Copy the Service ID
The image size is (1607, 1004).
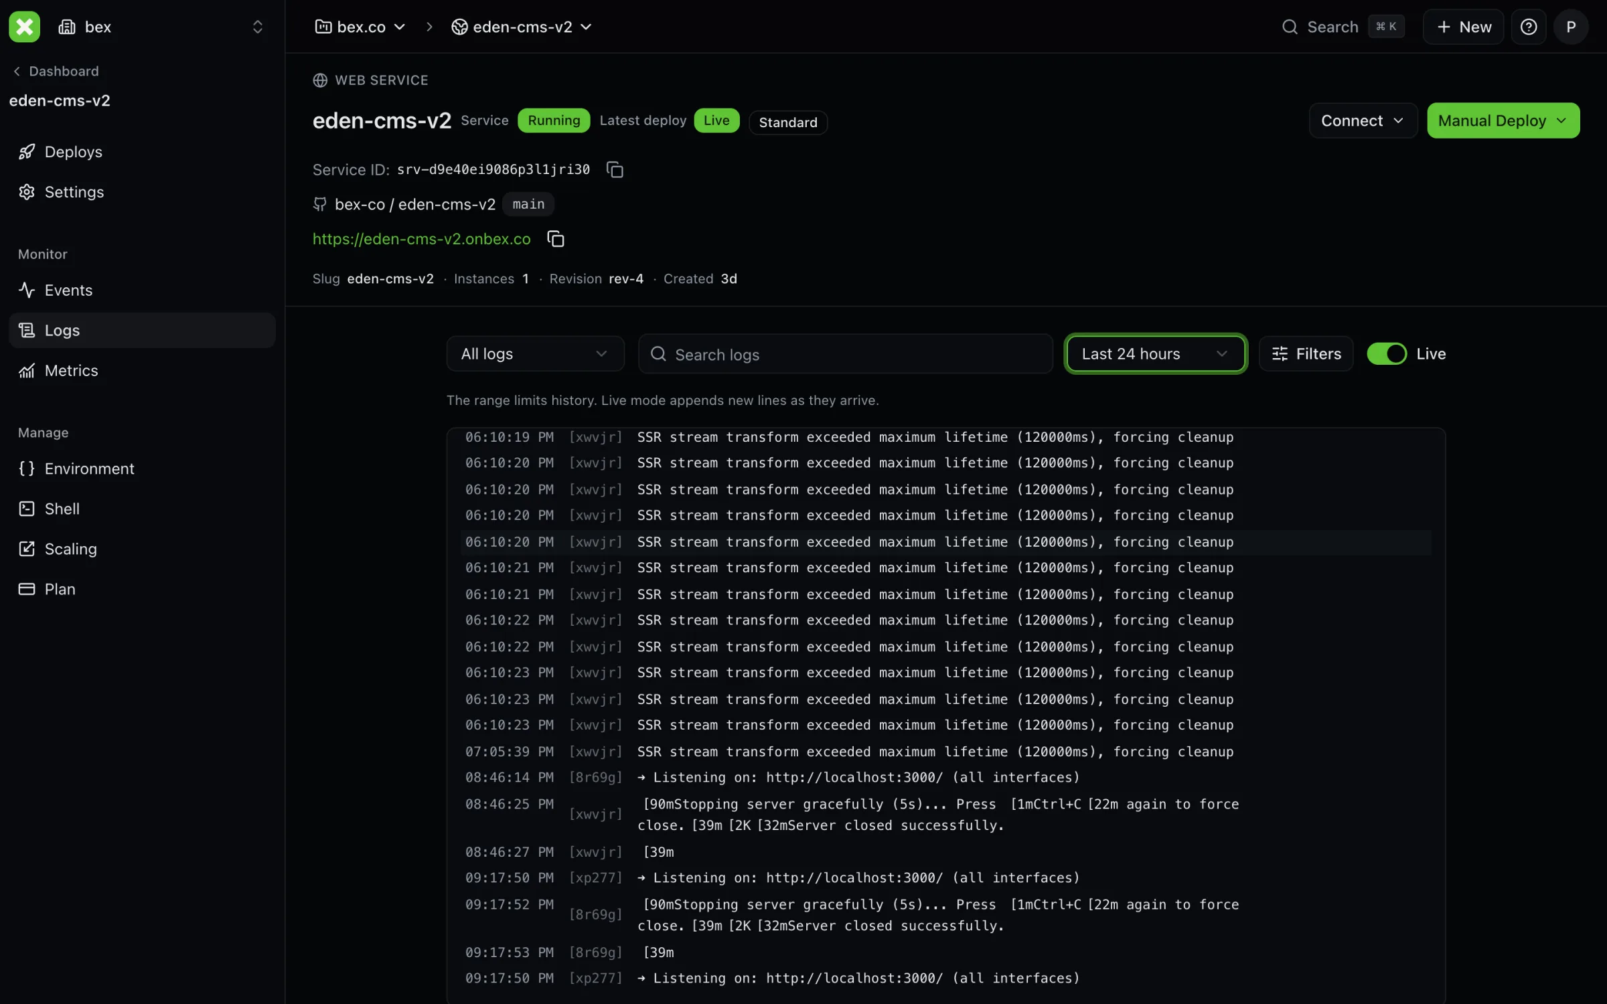pos(615,170)
